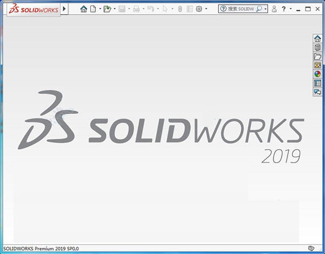The width and height of the screenshot is (325, 254).
Task: Open Custom Properties tab in task pane
Action: tap(317, 83)
